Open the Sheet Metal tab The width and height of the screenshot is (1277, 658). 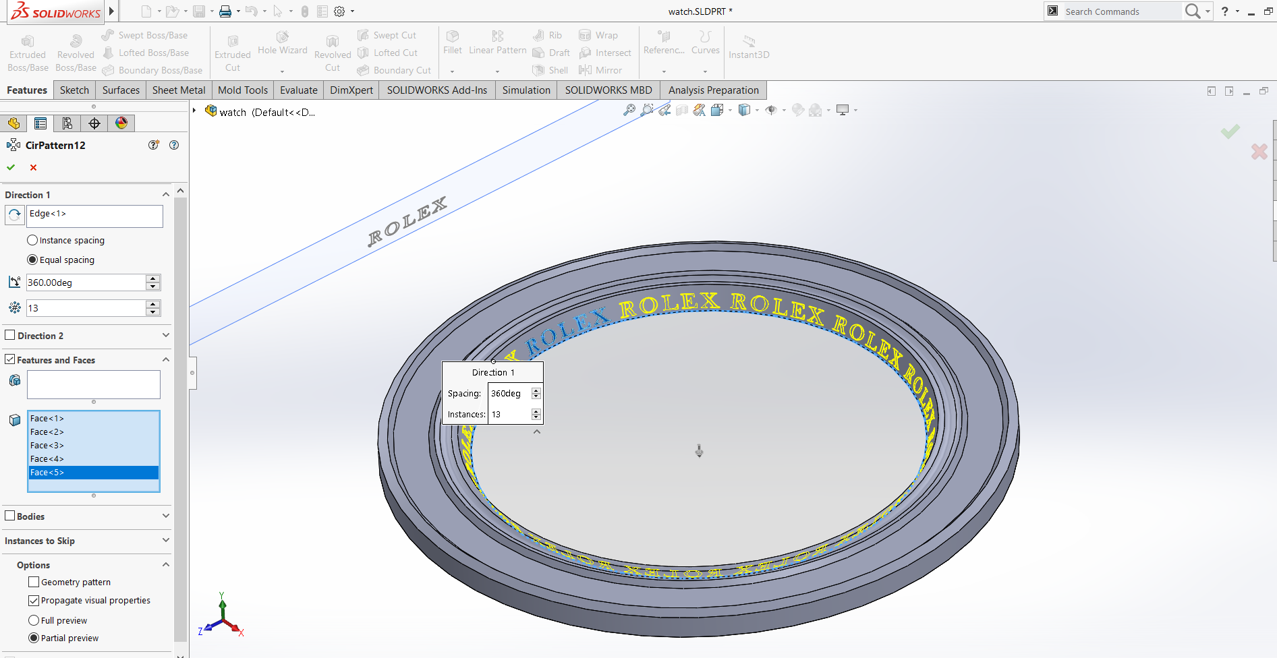click(x=179, y=90)
